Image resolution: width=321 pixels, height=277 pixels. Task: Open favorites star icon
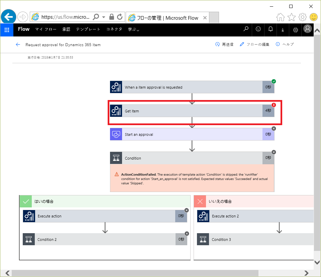(x=292, y=17)
